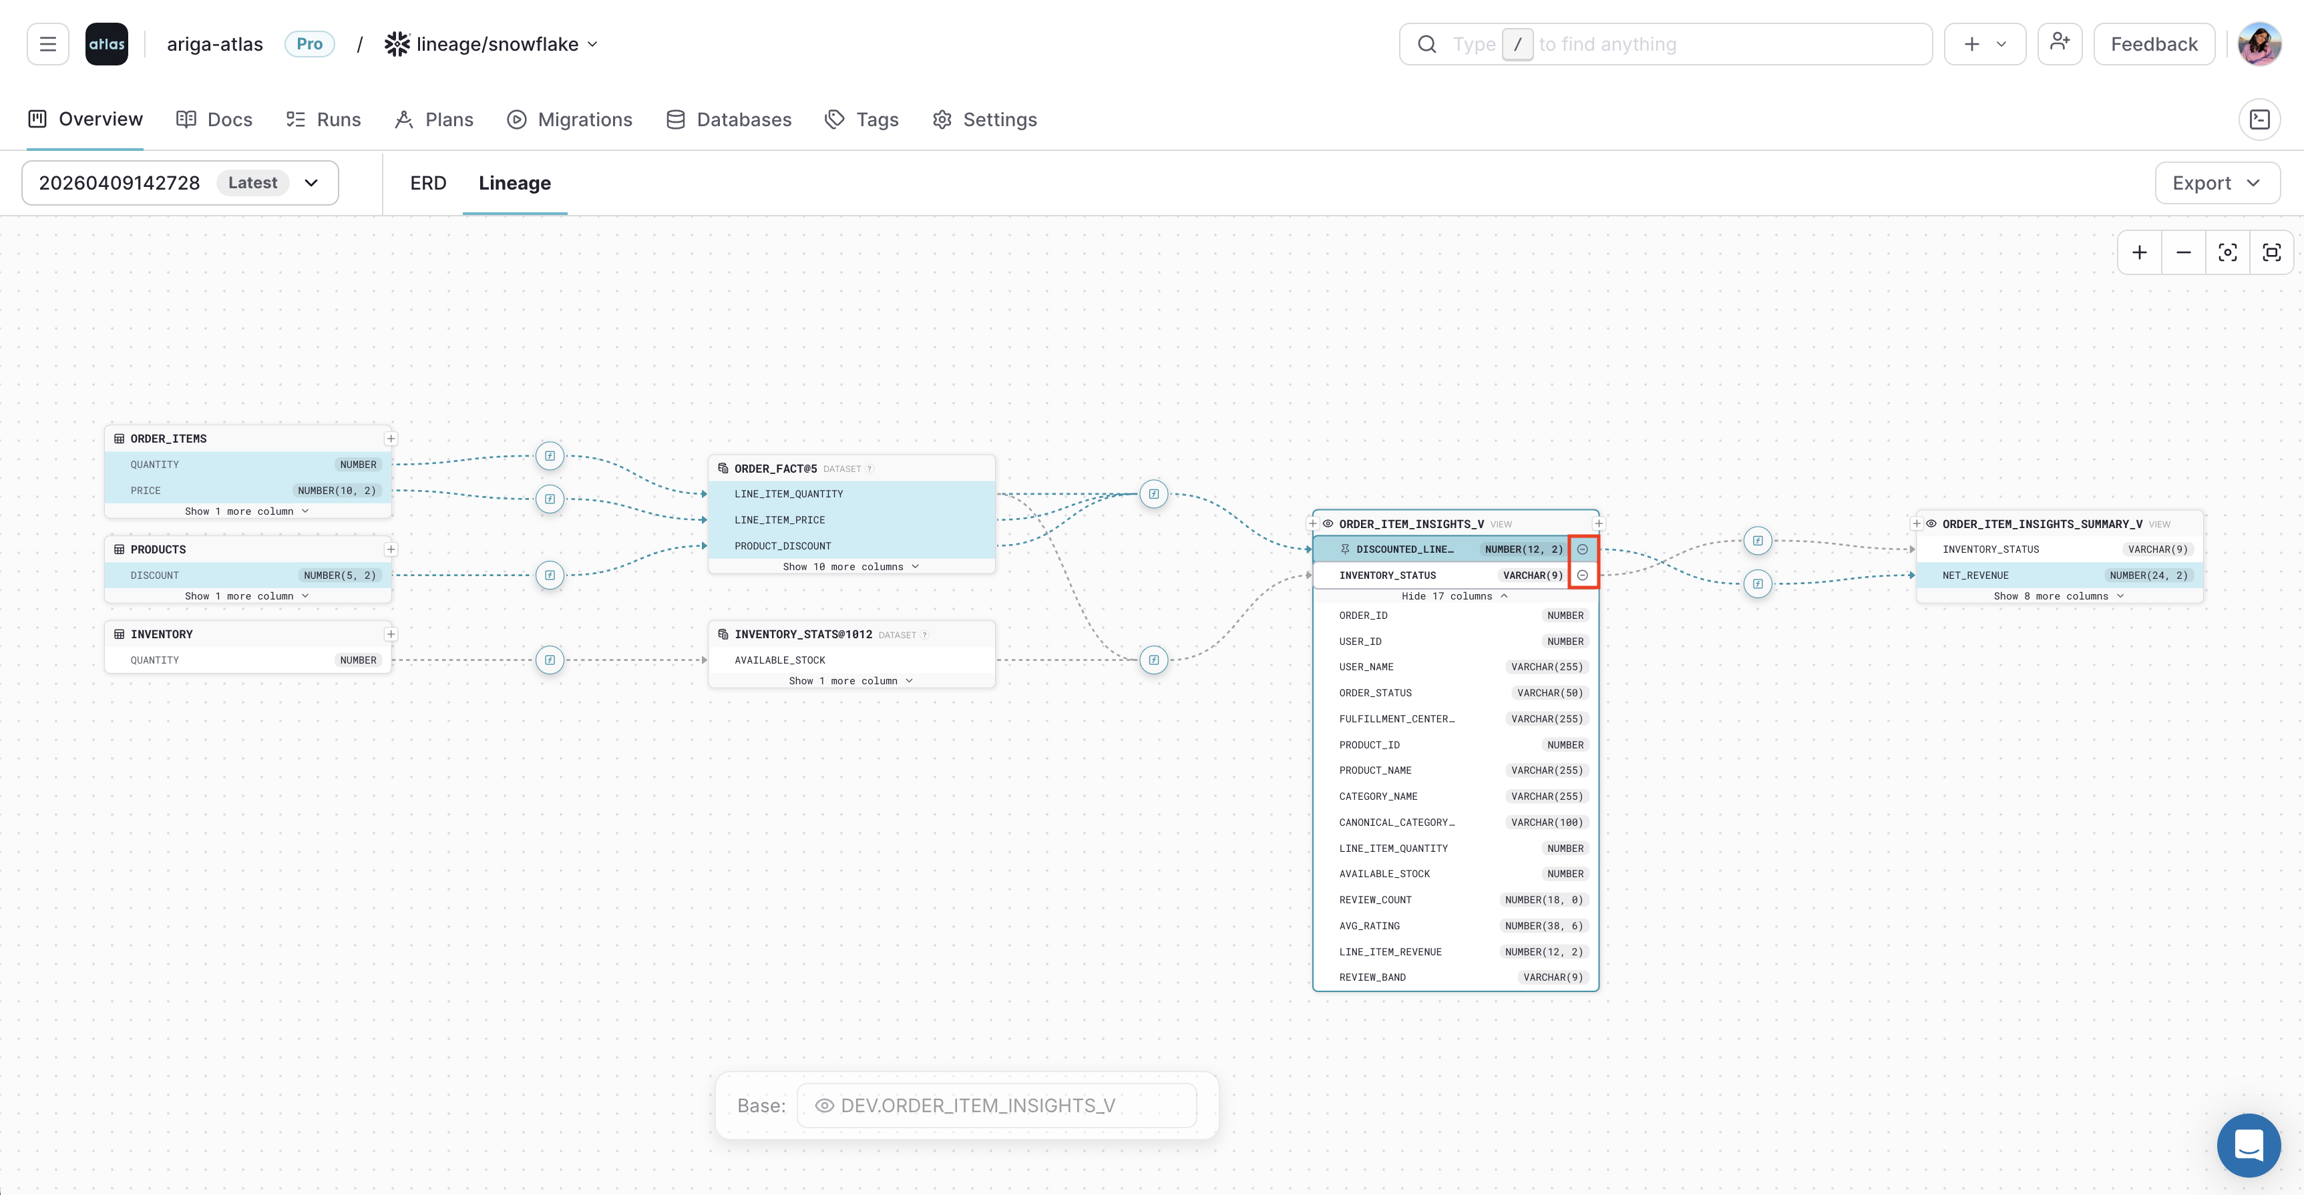Open the Intercom chat bubble

pos(2249,1145)
